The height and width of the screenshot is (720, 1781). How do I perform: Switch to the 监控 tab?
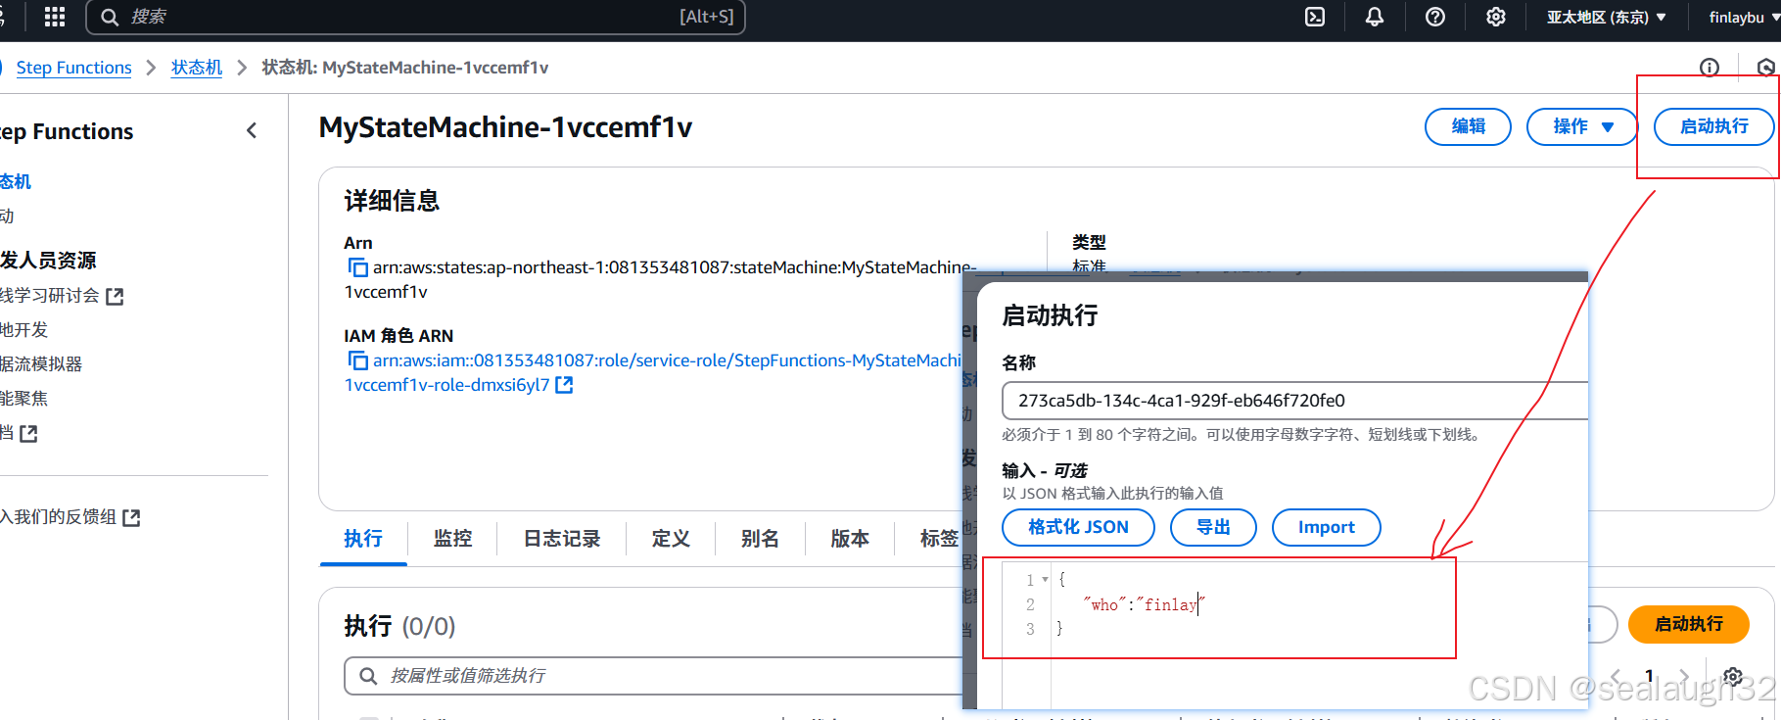pyautogui.click(x=453, y=539)
